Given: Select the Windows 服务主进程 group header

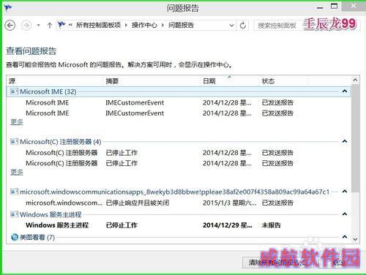Looking at the screenshot, I should coord(178,214).
